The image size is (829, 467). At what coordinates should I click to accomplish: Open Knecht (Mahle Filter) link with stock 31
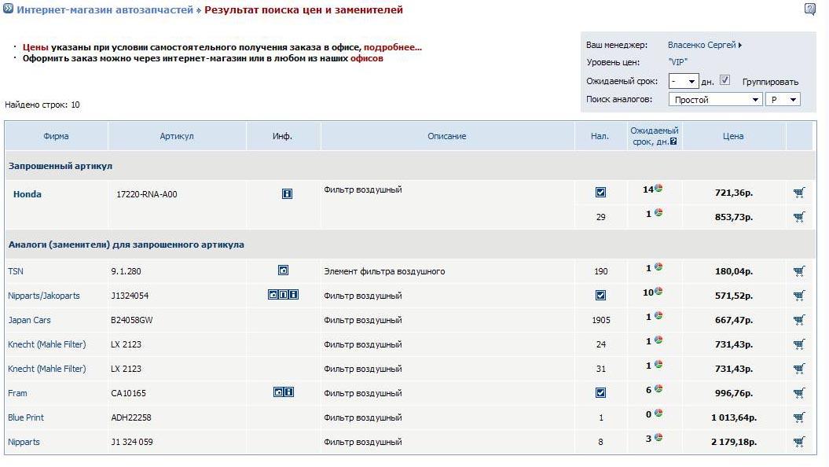tap(47, 369)
